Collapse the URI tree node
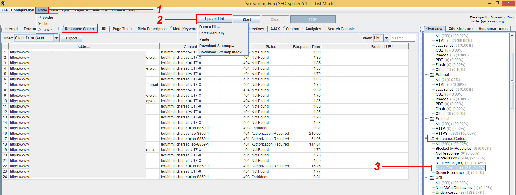516x195 pixels. click(x=426, y=178)
